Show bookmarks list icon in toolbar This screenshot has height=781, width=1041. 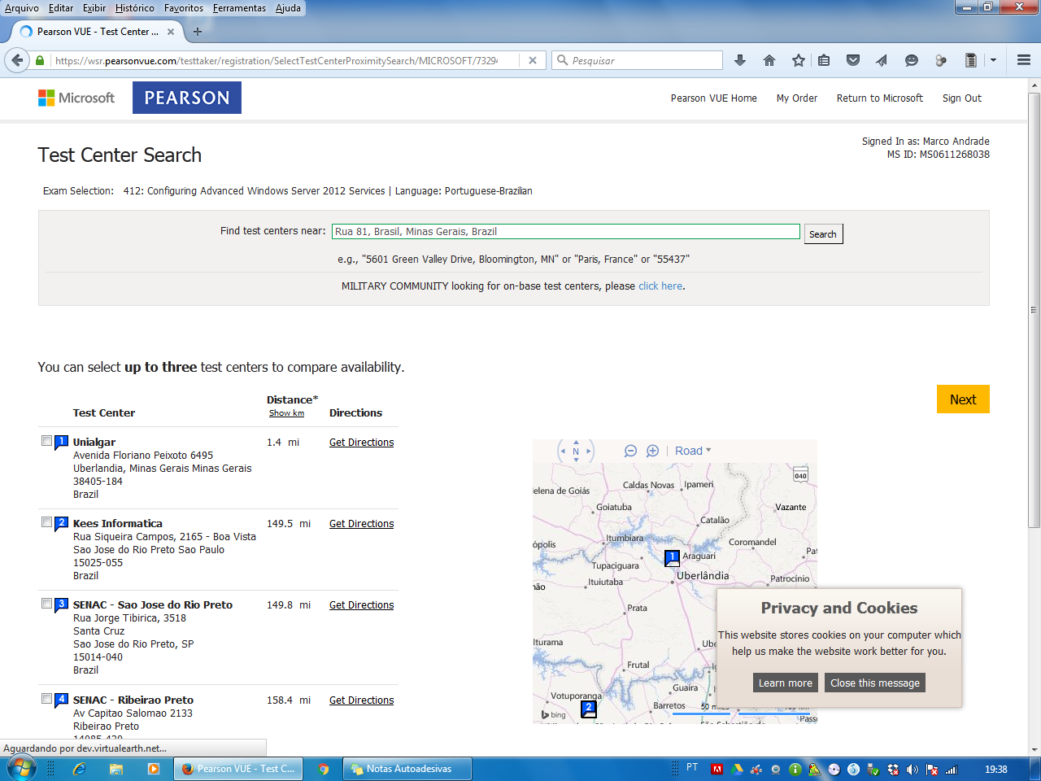[824, 60]
